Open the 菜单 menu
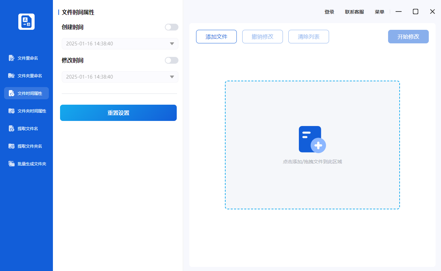441x271 pixels. [379, 12]
